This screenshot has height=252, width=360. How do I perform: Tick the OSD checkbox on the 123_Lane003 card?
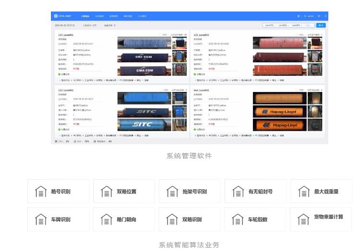pos(297,35)
